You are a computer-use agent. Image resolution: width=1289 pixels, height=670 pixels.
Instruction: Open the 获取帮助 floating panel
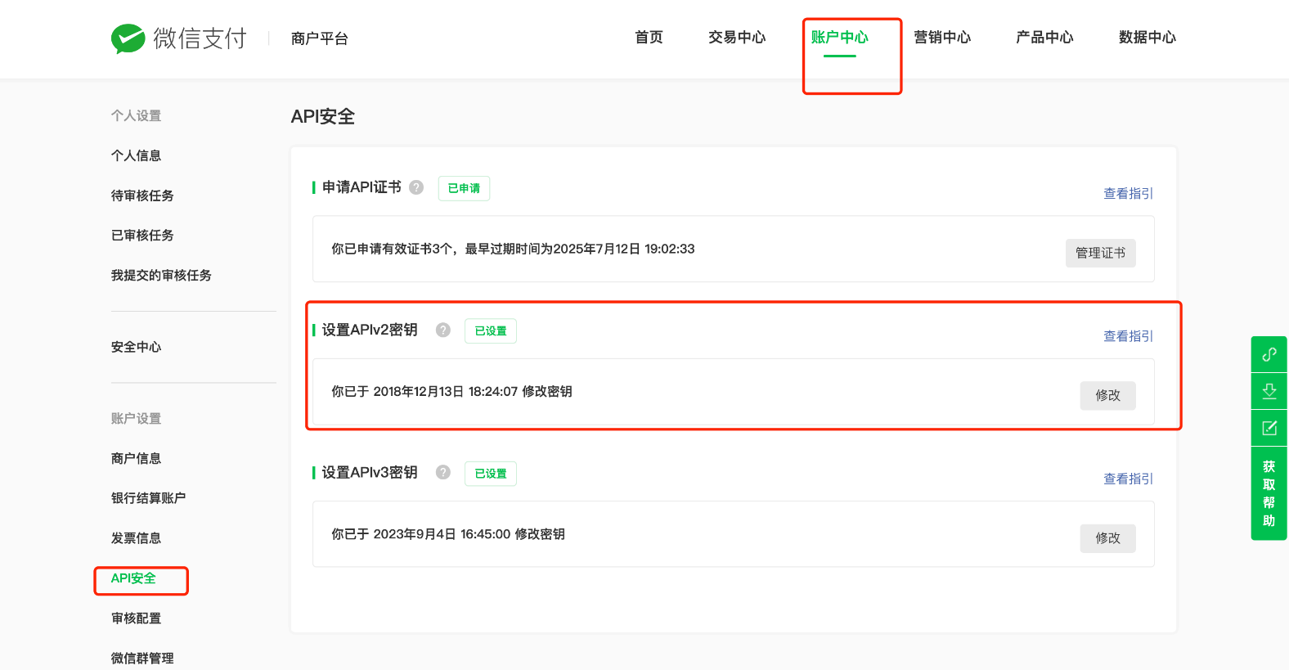tap(1269, 493)
